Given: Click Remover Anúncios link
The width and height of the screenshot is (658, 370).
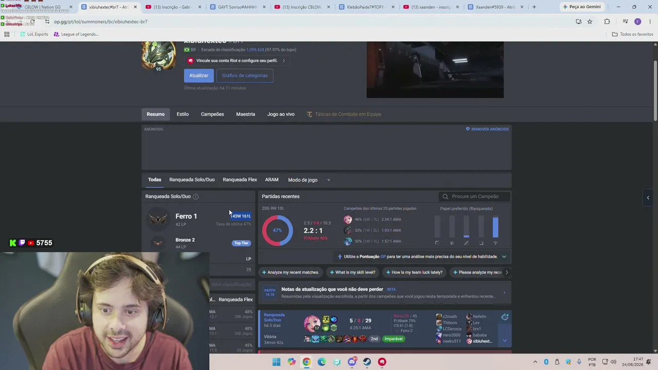Looking at the screenshot, I should [487, 129].
